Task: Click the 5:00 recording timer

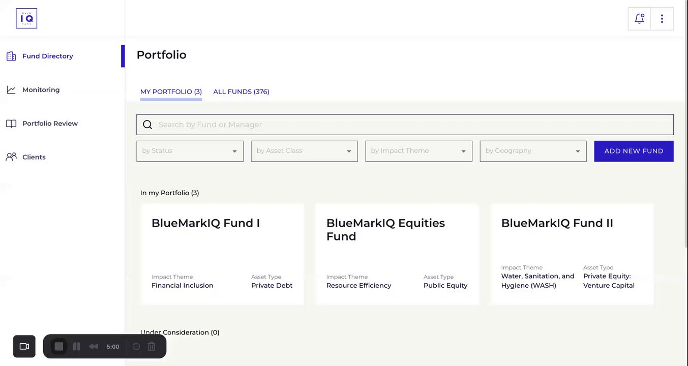Action: pos(113,347)
